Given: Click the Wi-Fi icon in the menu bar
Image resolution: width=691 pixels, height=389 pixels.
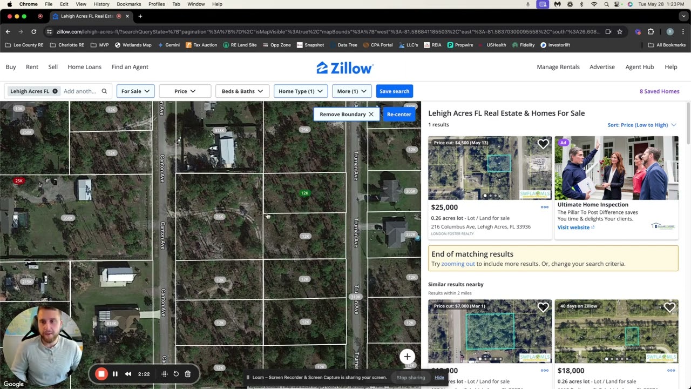Looking at the screenshot, I should pyautogui.click(x=594, y=4).
